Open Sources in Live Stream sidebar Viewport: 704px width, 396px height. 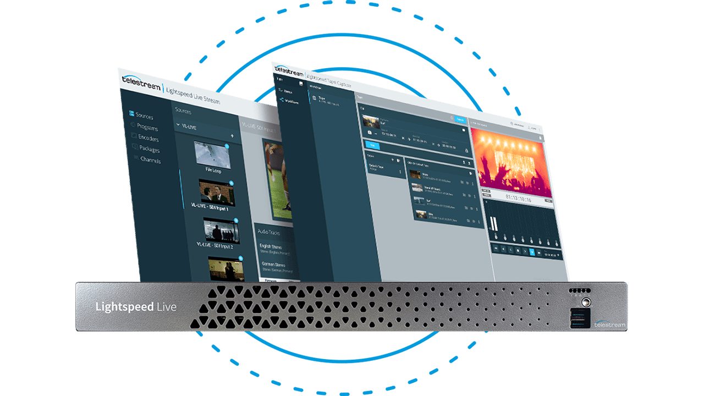coord(141,116)
